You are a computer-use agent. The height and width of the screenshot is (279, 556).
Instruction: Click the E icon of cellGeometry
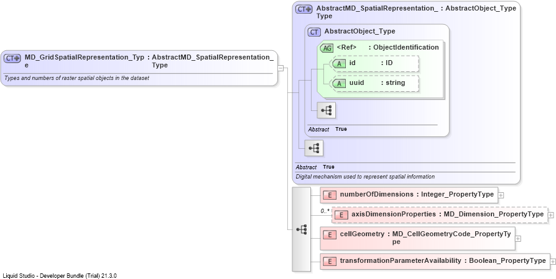pyautogui.click(x=330, y=234)
